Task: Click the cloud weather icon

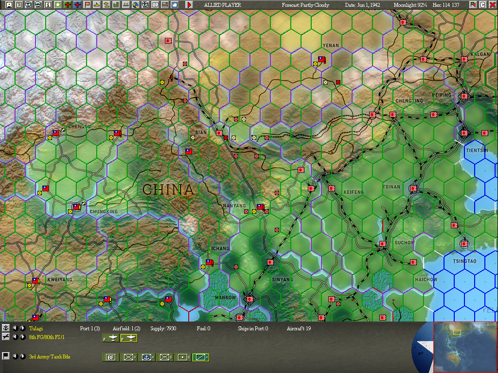Action: [175, 5]
